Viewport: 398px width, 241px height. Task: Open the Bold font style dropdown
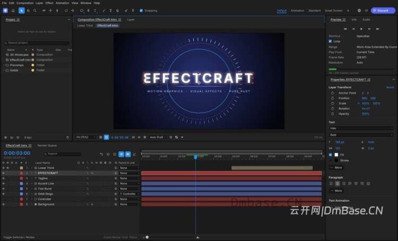click(361, 135)
